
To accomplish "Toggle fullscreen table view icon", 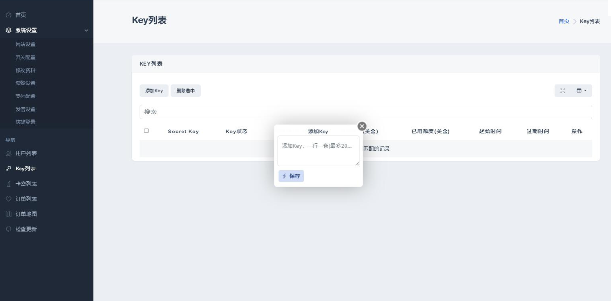I will (563, 91).
